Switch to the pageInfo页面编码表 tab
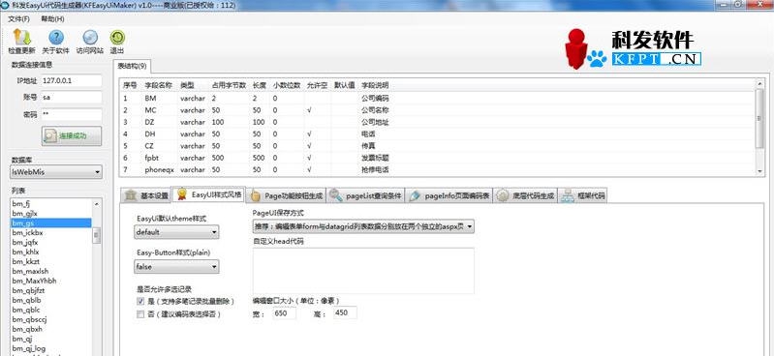The height and width of the screenshot is (356, 774). click(x=449, y=195)
